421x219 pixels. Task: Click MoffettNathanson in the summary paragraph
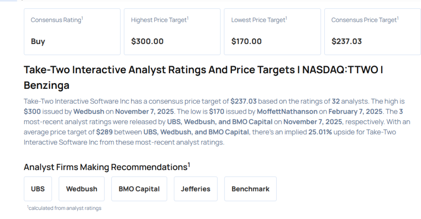coord(287,112)
